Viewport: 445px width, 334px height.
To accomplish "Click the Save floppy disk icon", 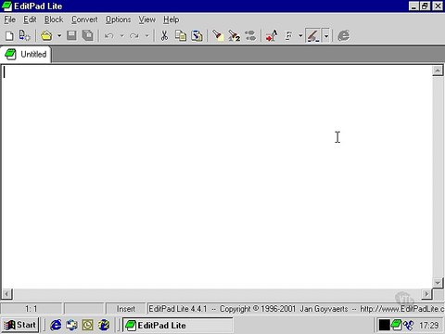I will tap(71, 36).
